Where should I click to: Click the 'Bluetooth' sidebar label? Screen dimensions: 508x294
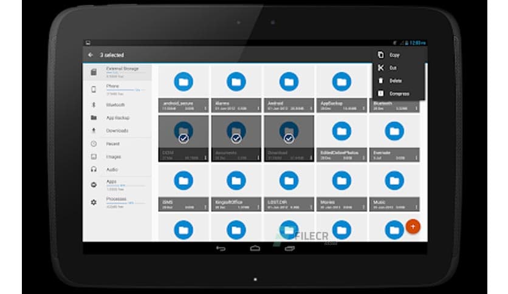coord(115,104)
